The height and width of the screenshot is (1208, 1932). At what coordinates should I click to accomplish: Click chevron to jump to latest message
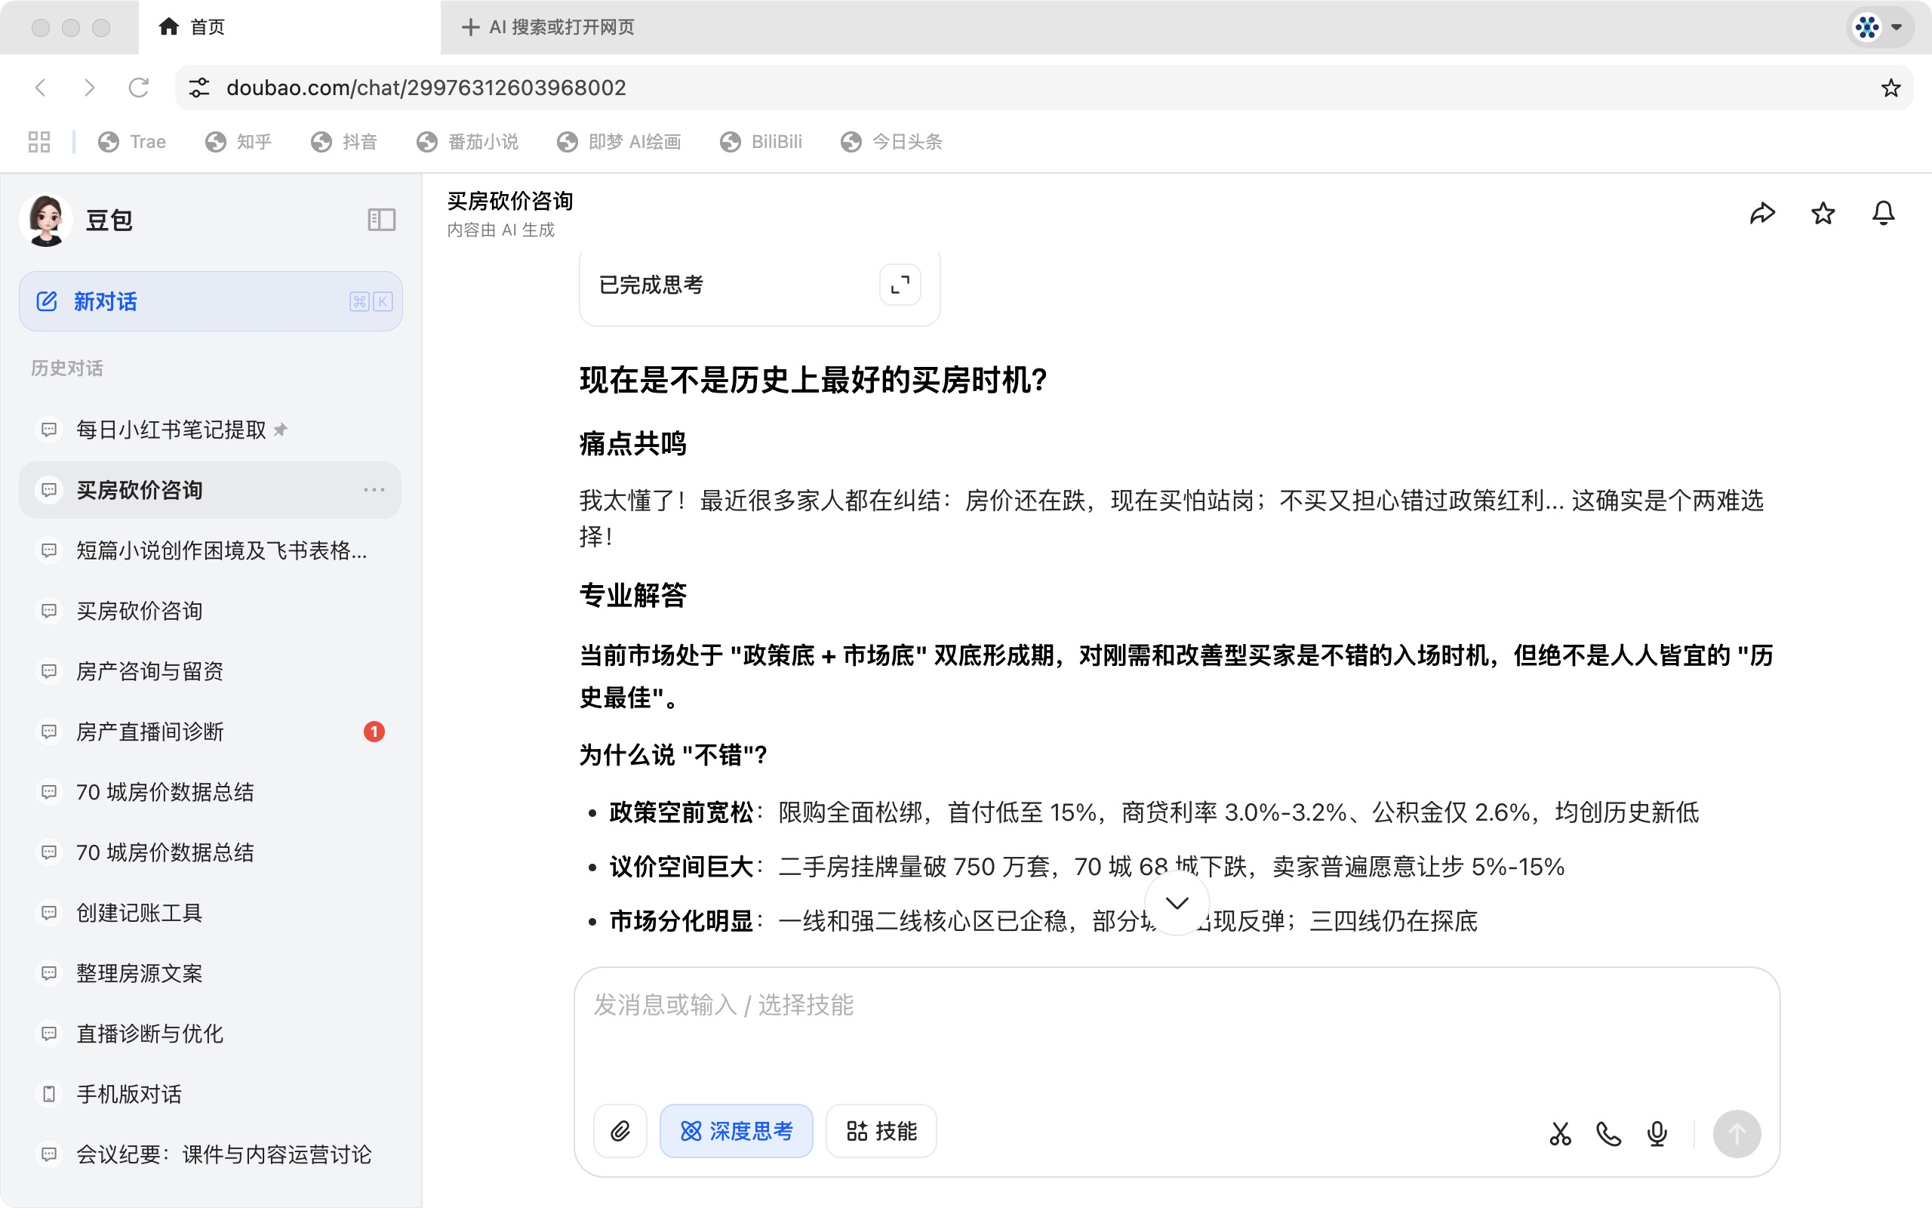1176,902
